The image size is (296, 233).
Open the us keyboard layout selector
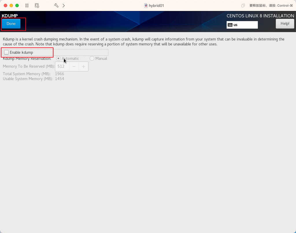click(x=242, y=25)
